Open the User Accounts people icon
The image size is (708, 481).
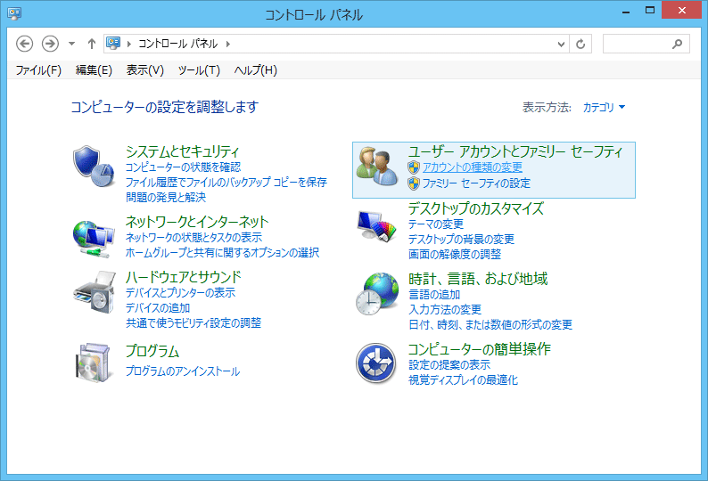[376, 166]
